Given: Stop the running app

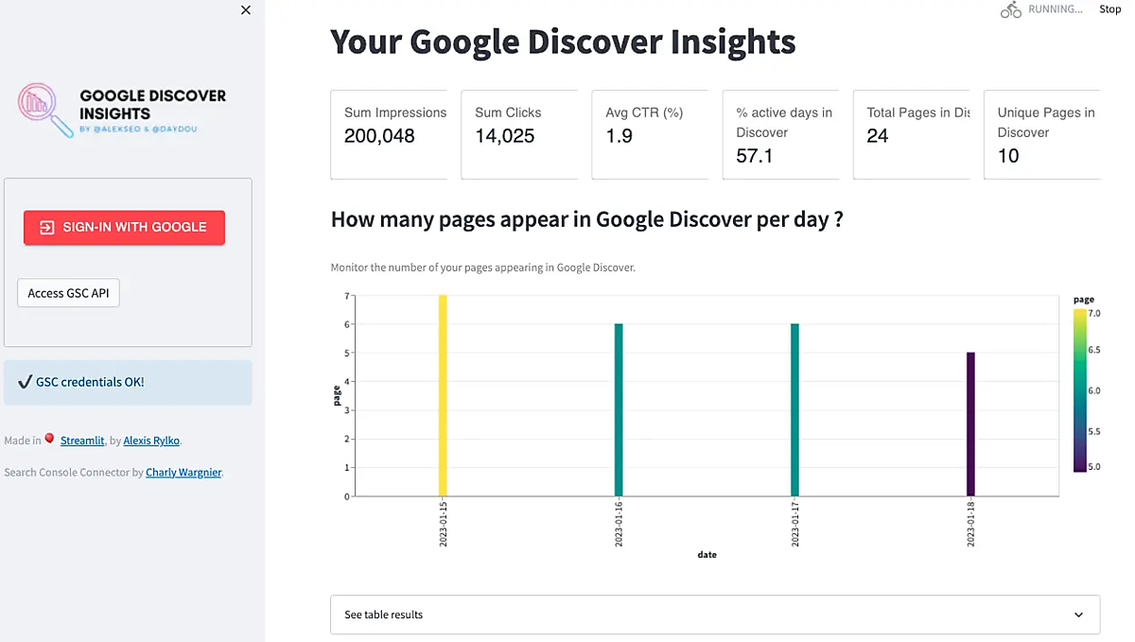Looking at the screenshot, I should [x=1109, y=9].
